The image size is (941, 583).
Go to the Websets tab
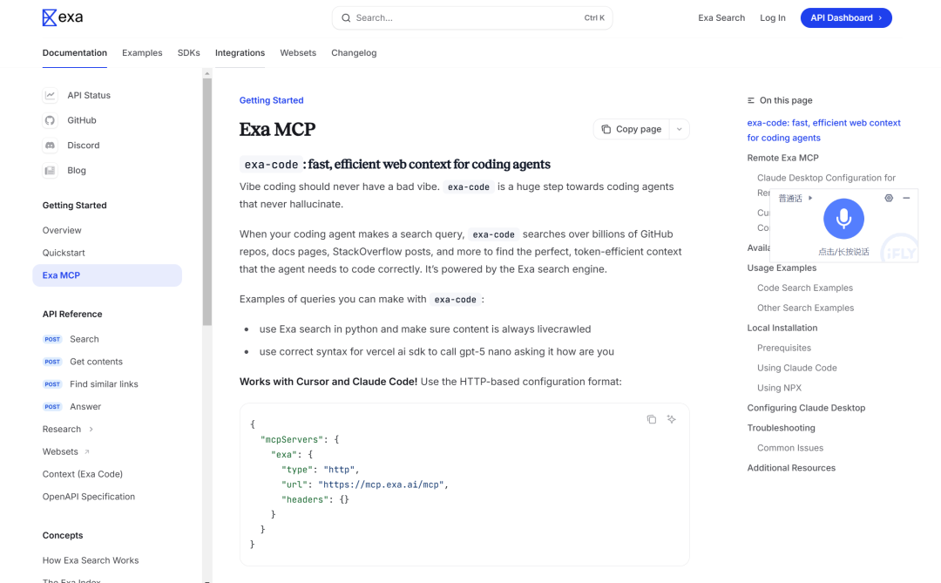[298, 53]
